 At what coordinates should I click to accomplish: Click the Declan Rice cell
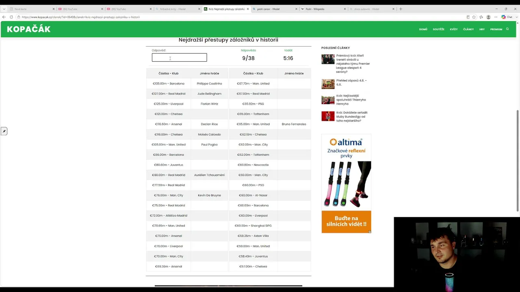(x=209, y=124)
